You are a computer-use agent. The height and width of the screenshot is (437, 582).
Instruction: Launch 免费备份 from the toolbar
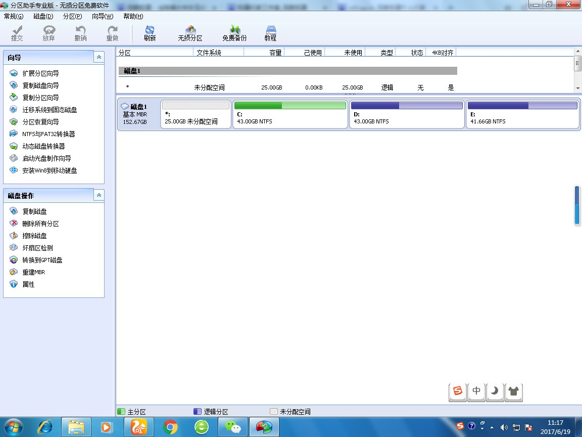coord(234,33)
